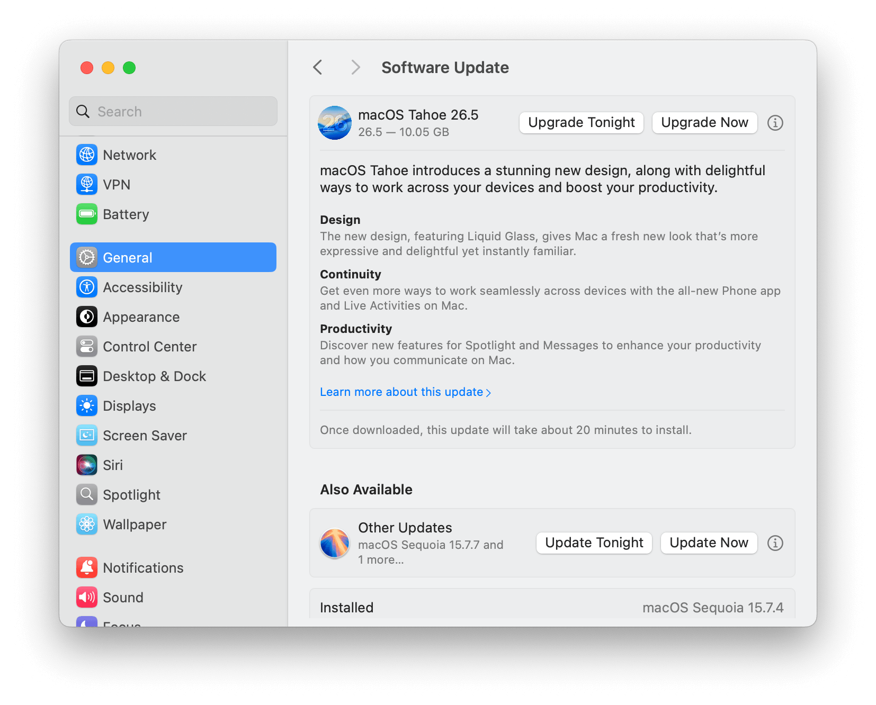Click the Siri icon in sidebar
This screenshot has width=876, height=705.
click(x=87, y=465)
